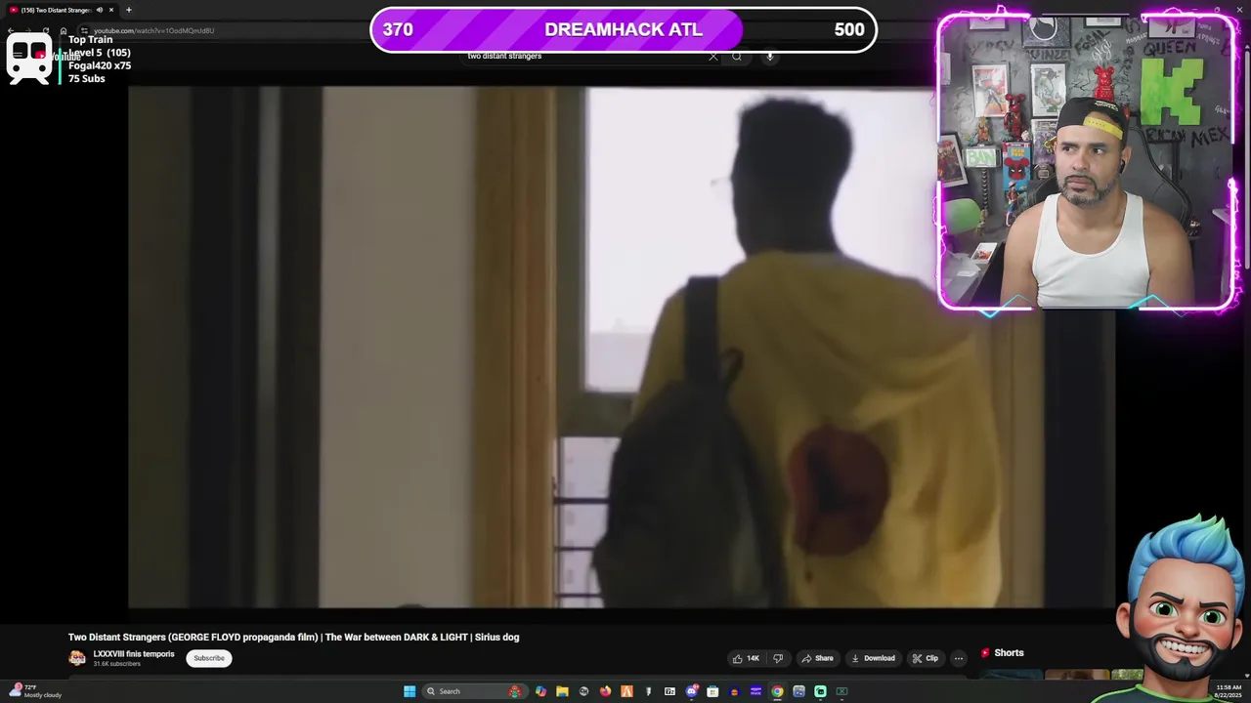Open a new browser tab with the plus
The height and width of the screenshot is (703, 1251).
128,10
